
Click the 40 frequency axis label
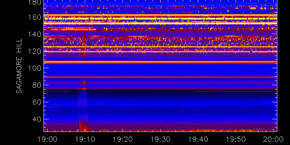point(37,119)
